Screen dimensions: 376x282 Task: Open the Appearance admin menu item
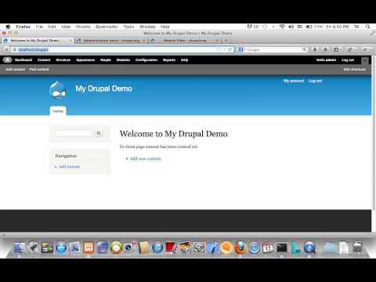tap(85, 60)
